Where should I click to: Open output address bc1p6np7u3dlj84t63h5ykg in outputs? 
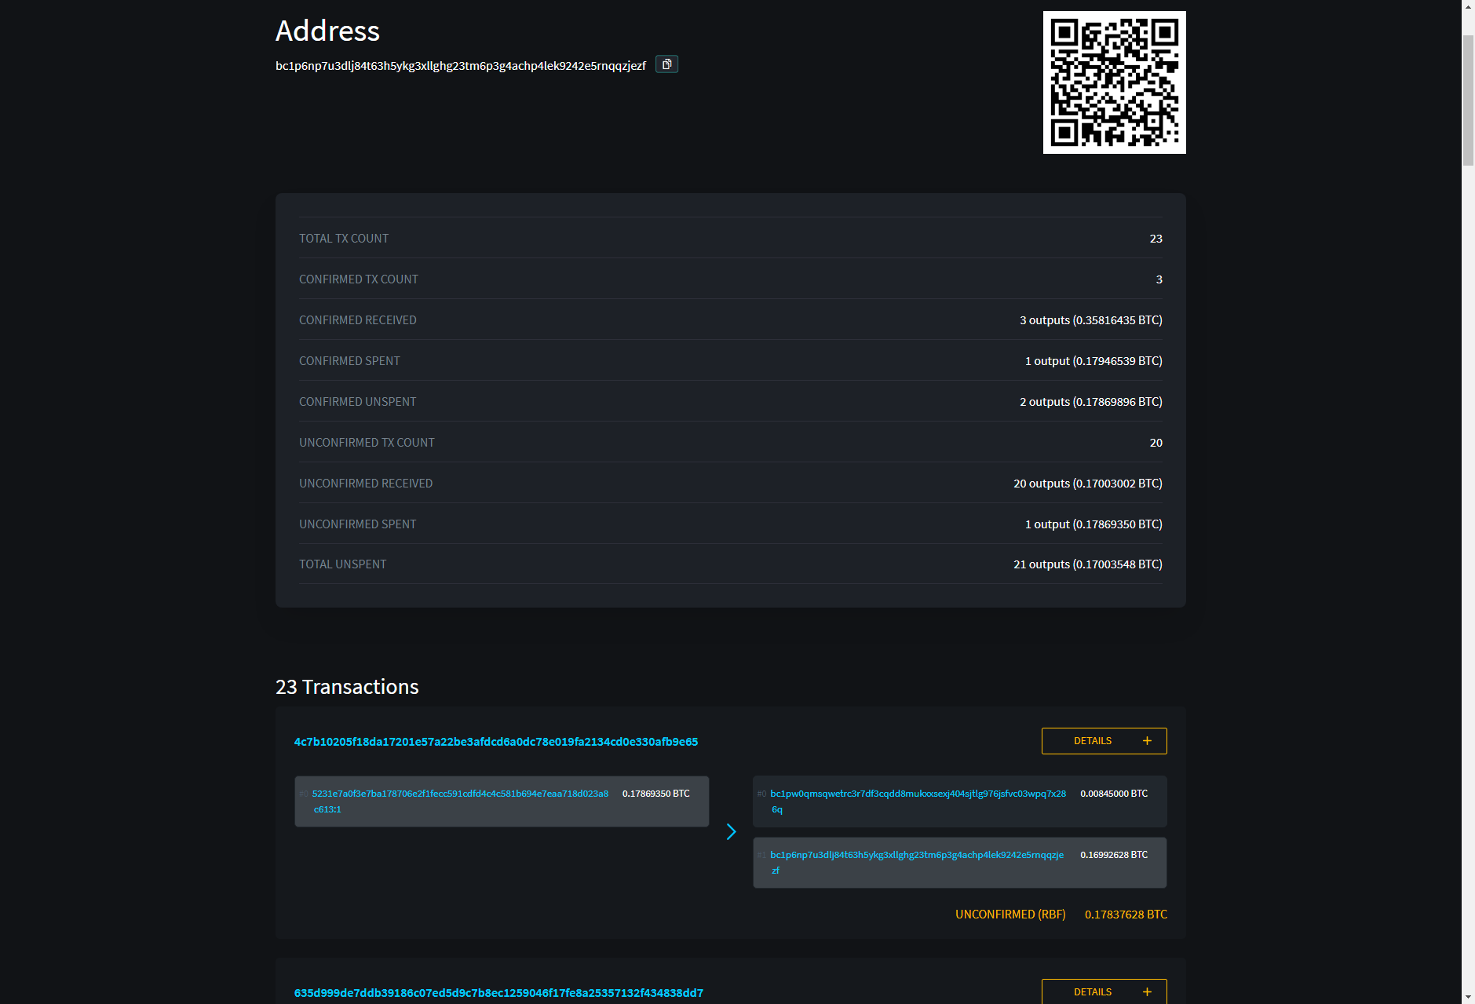915,856
